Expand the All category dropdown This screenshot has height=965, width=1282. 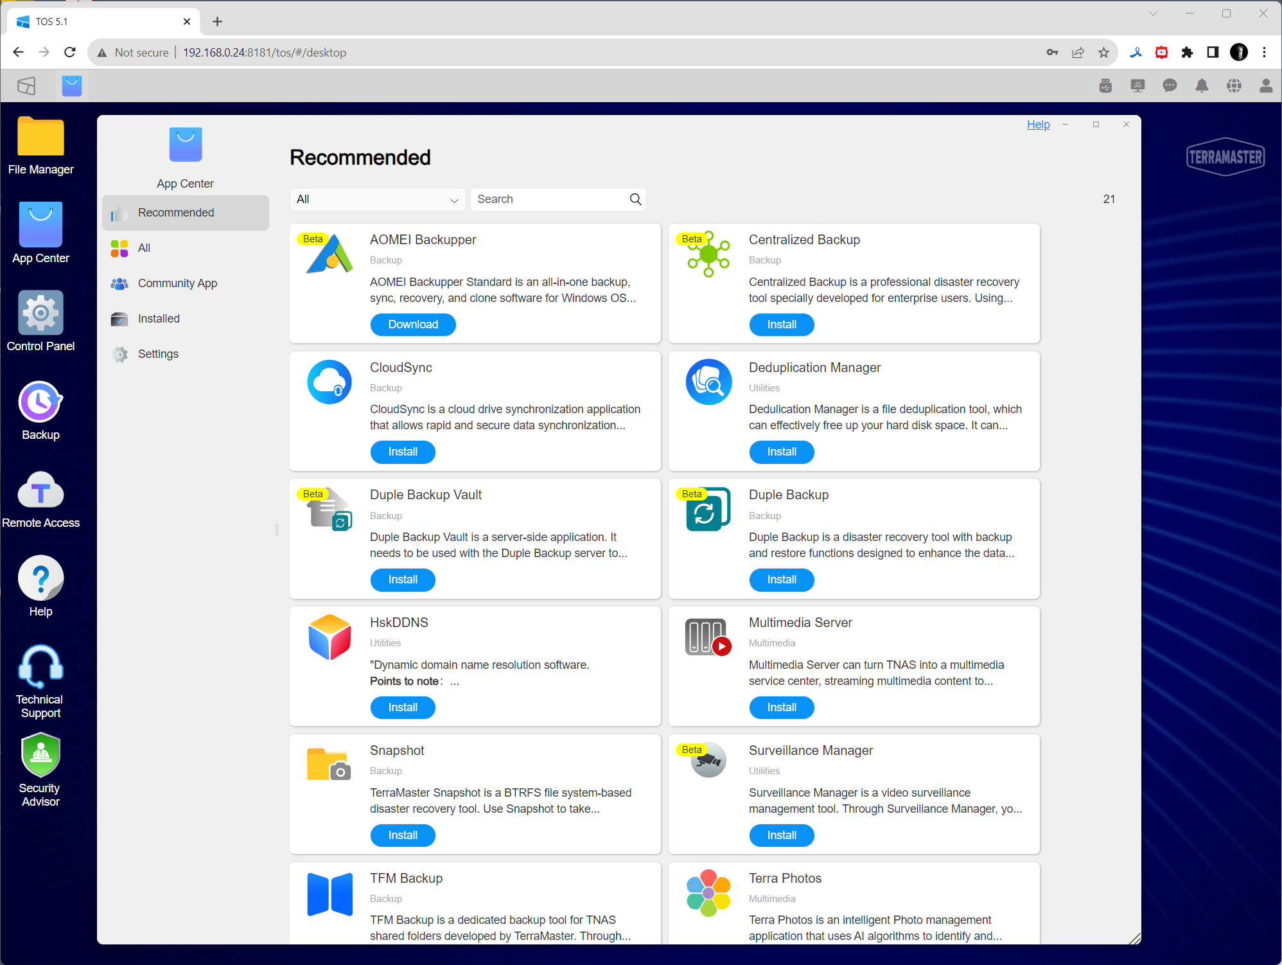(x=377, y=199)
